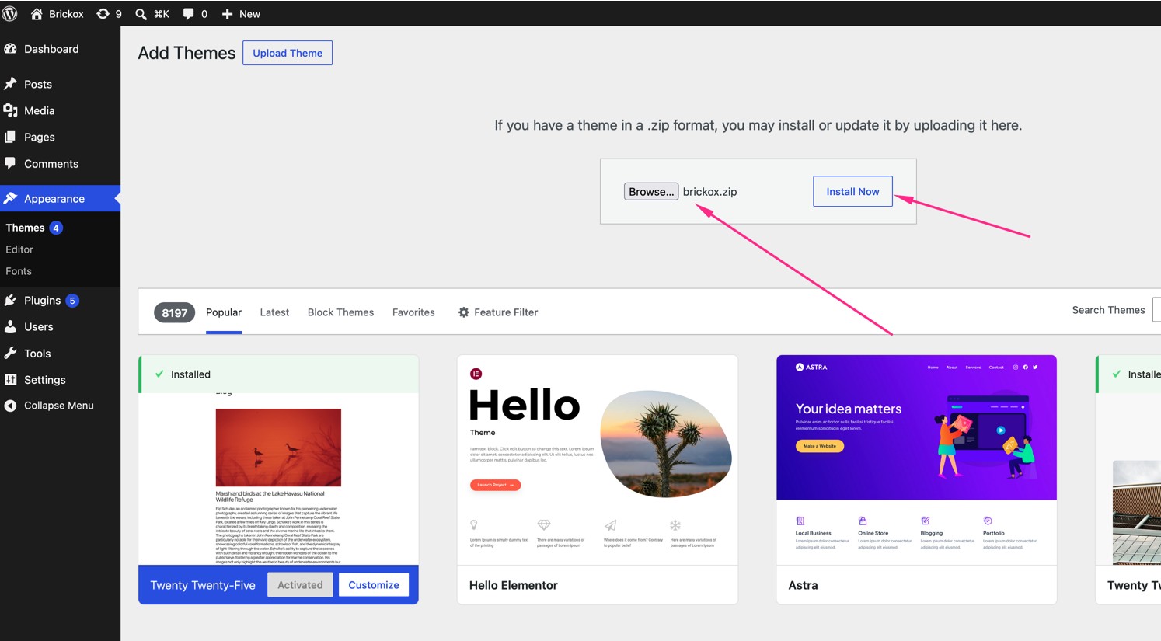Click the Add Themes page heading
The height and width of the screenshot is (641, 1161).
click(187, 53)
